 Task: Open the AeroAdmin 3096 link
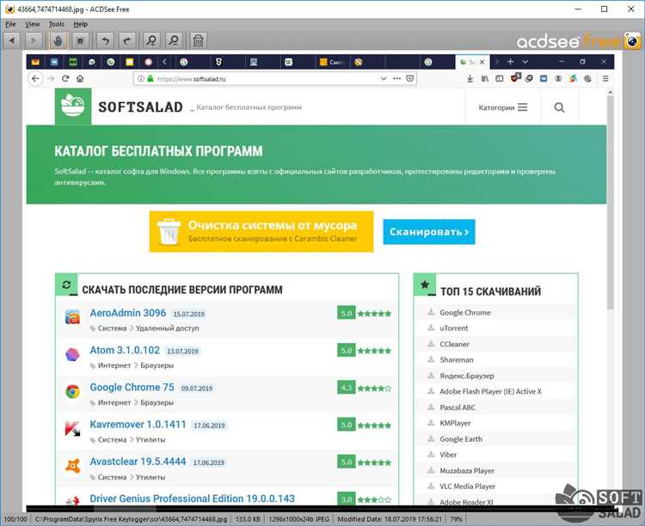128,313
